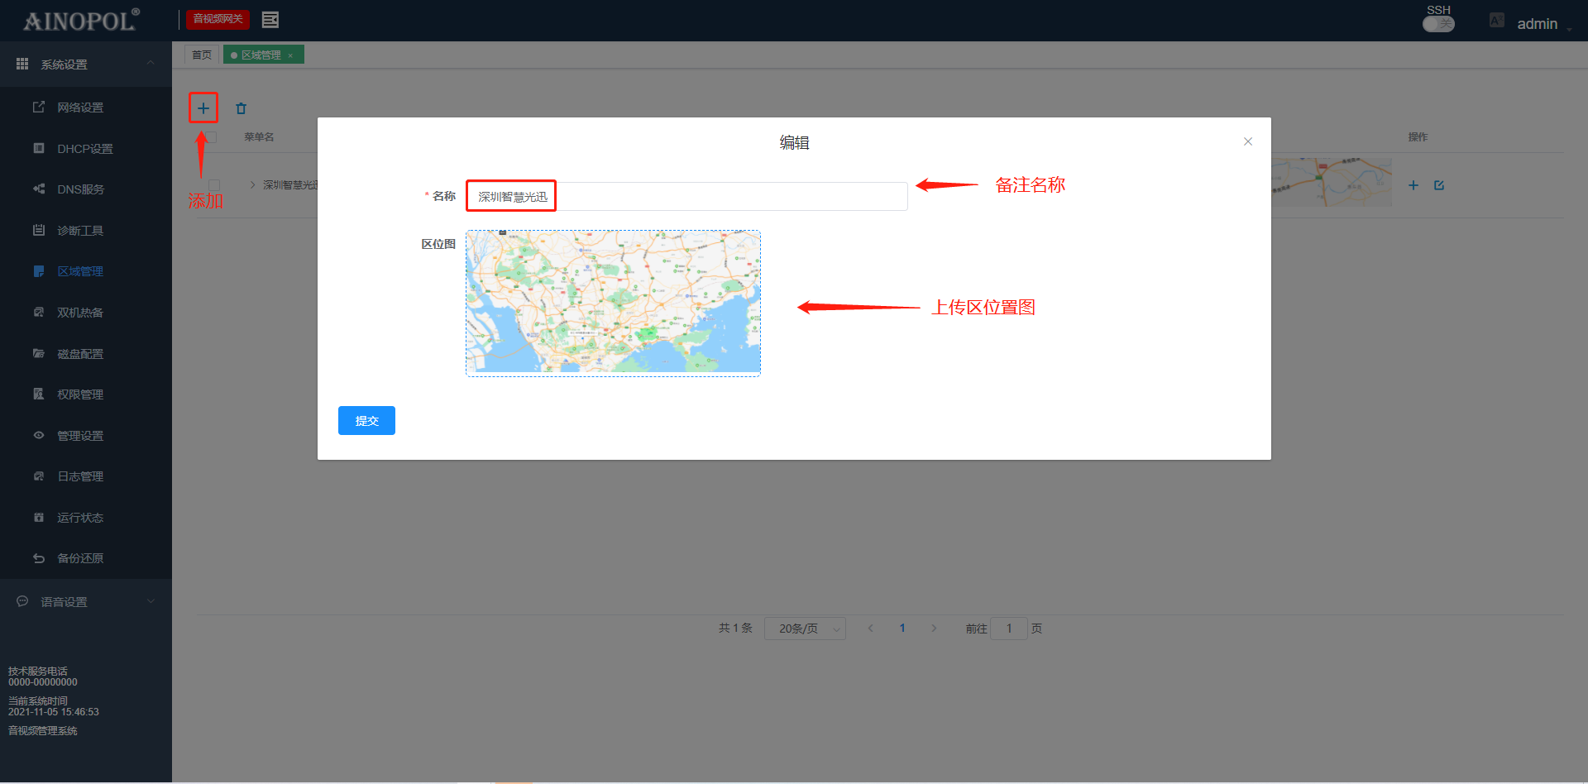Click the edit icon in table row
1588x784 pixels.
click(1438, 185)
